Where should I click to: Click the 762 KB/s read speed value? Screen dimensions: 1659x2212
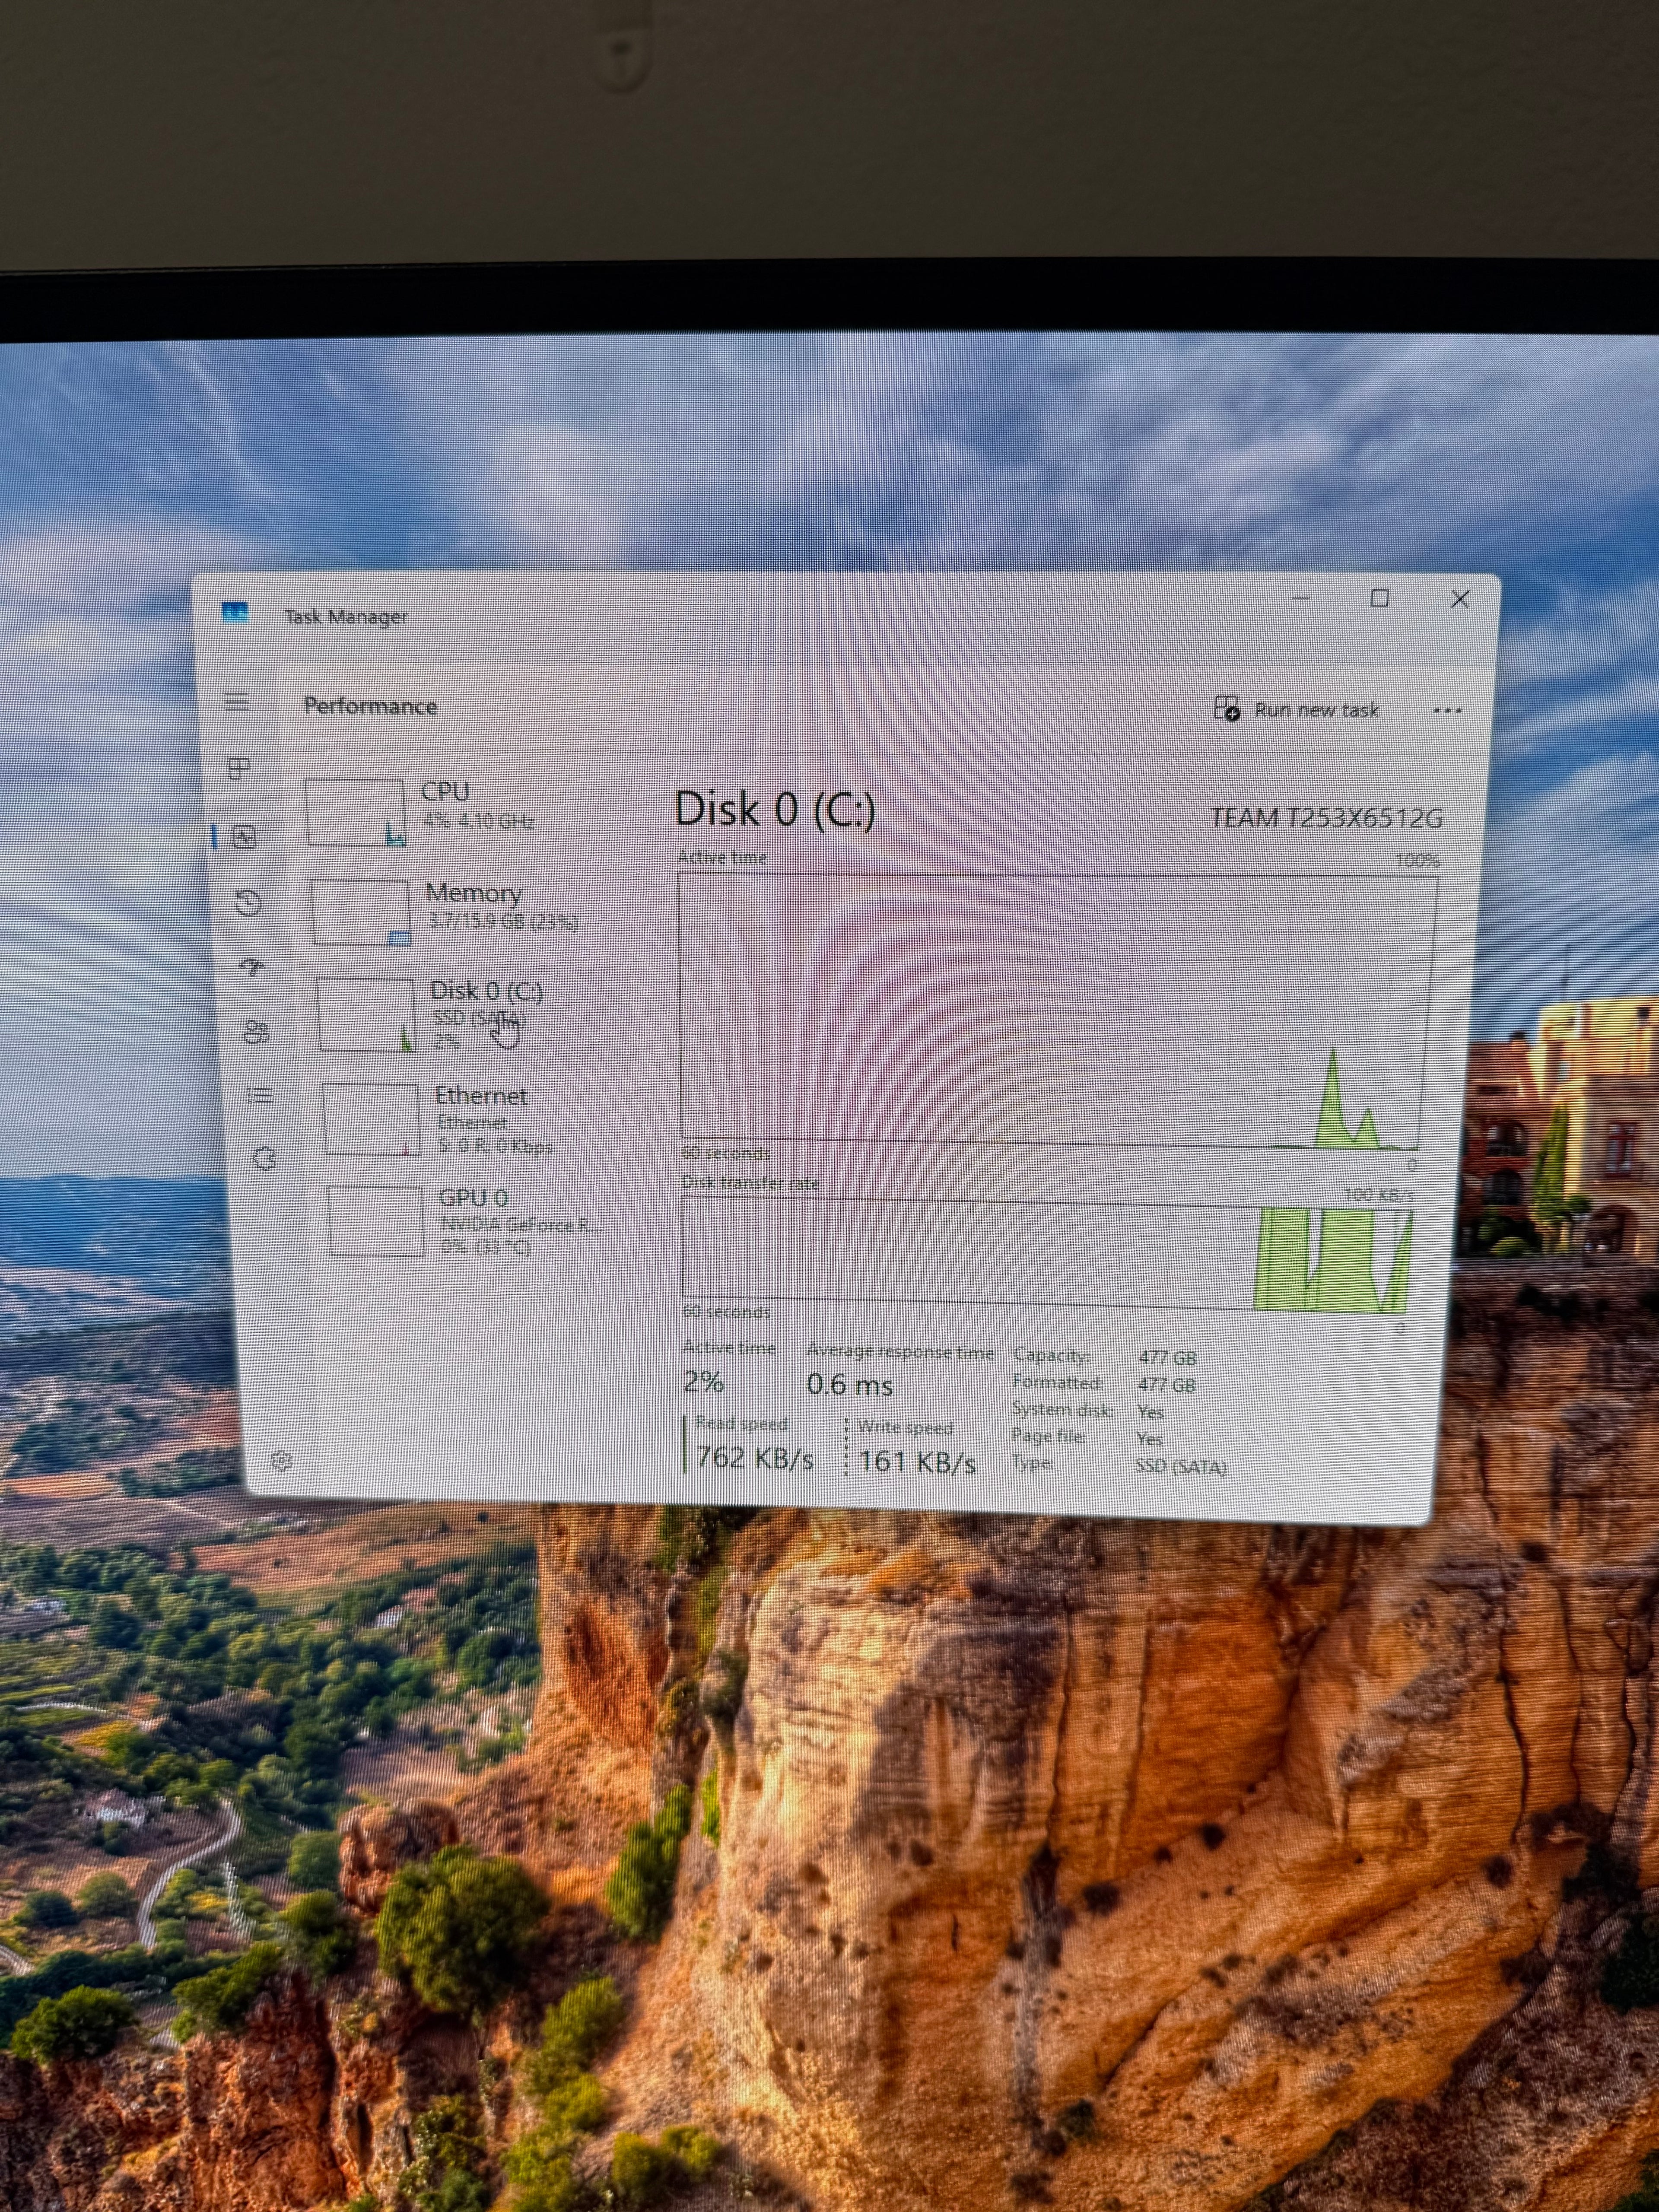[755, 1458]
